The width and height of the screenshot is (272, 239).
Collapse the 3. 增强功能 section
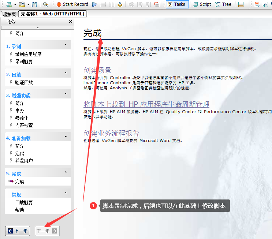click(x=66, y=94)
